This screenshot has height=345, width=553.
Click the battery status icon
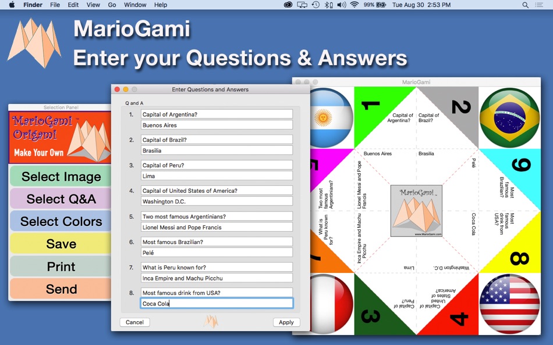tap(381, 5)
